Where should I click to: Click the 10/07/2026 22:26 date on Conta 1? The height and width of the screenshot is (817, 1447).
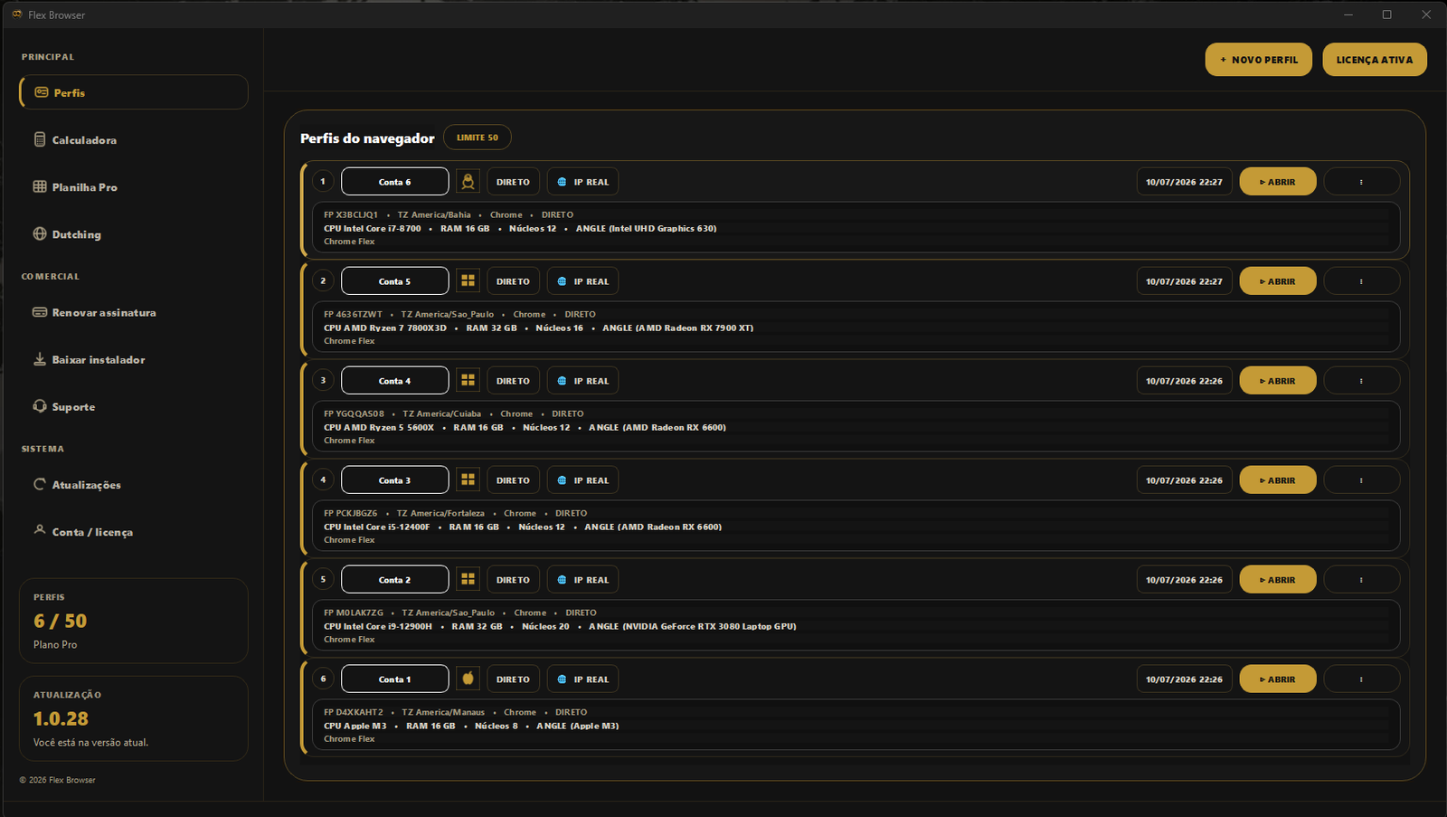click(1184, 679)
